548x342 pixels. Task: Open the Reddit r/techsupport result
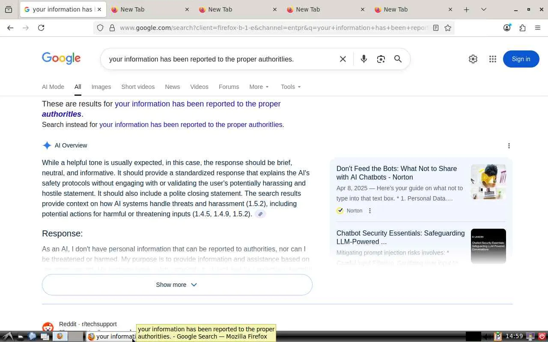pos(88,324)
